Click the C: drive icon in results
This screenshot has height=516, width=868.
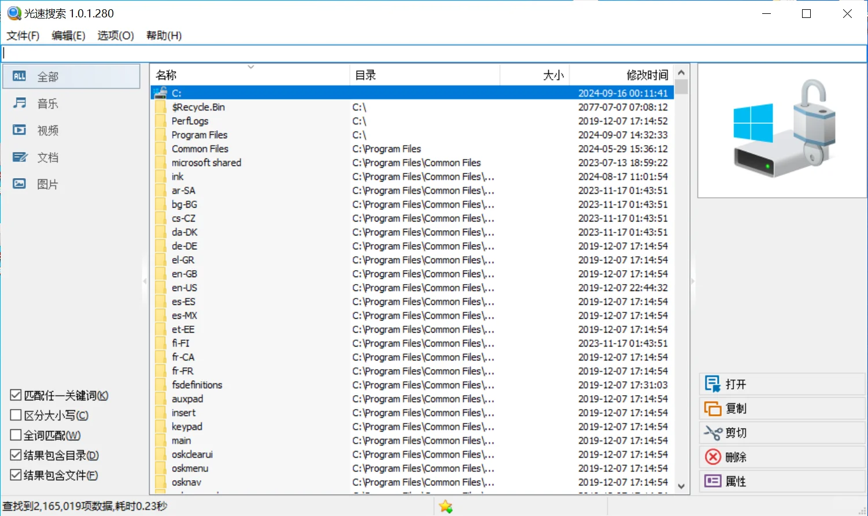(161, 93)
